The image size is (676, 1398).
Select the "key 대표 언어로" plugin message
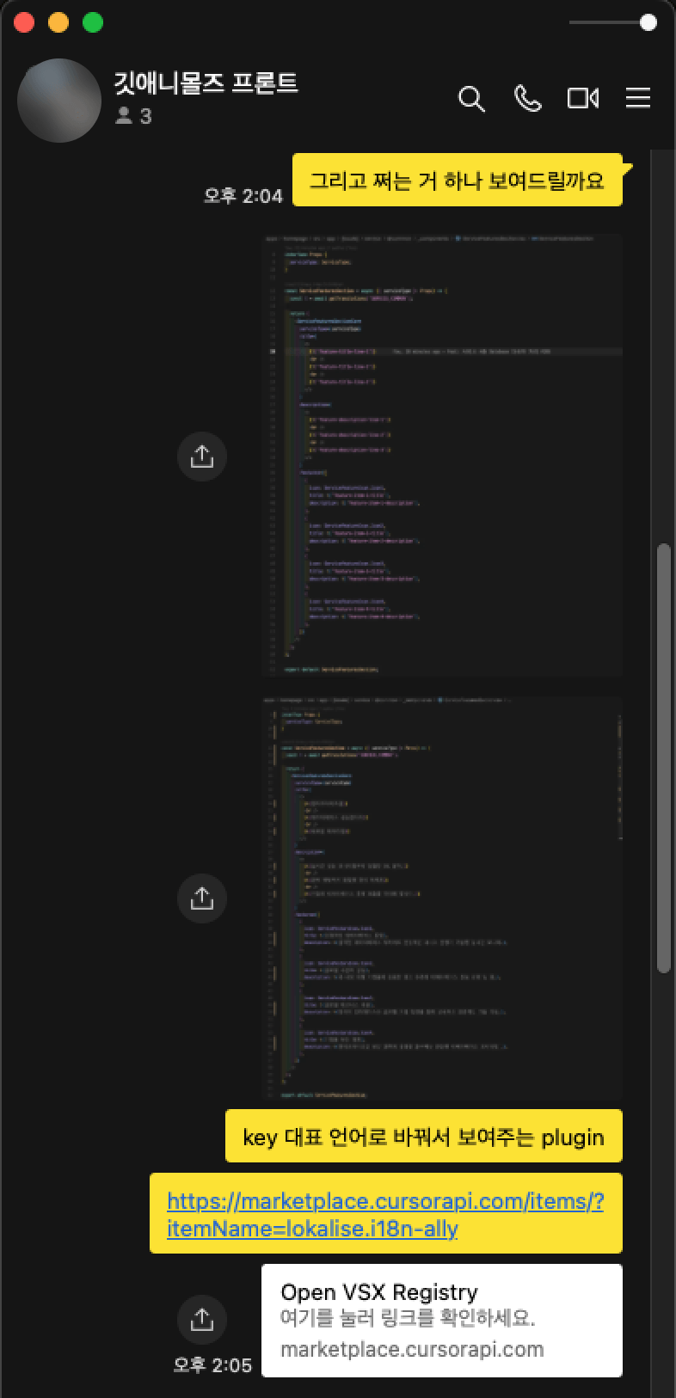(423, 1137)
